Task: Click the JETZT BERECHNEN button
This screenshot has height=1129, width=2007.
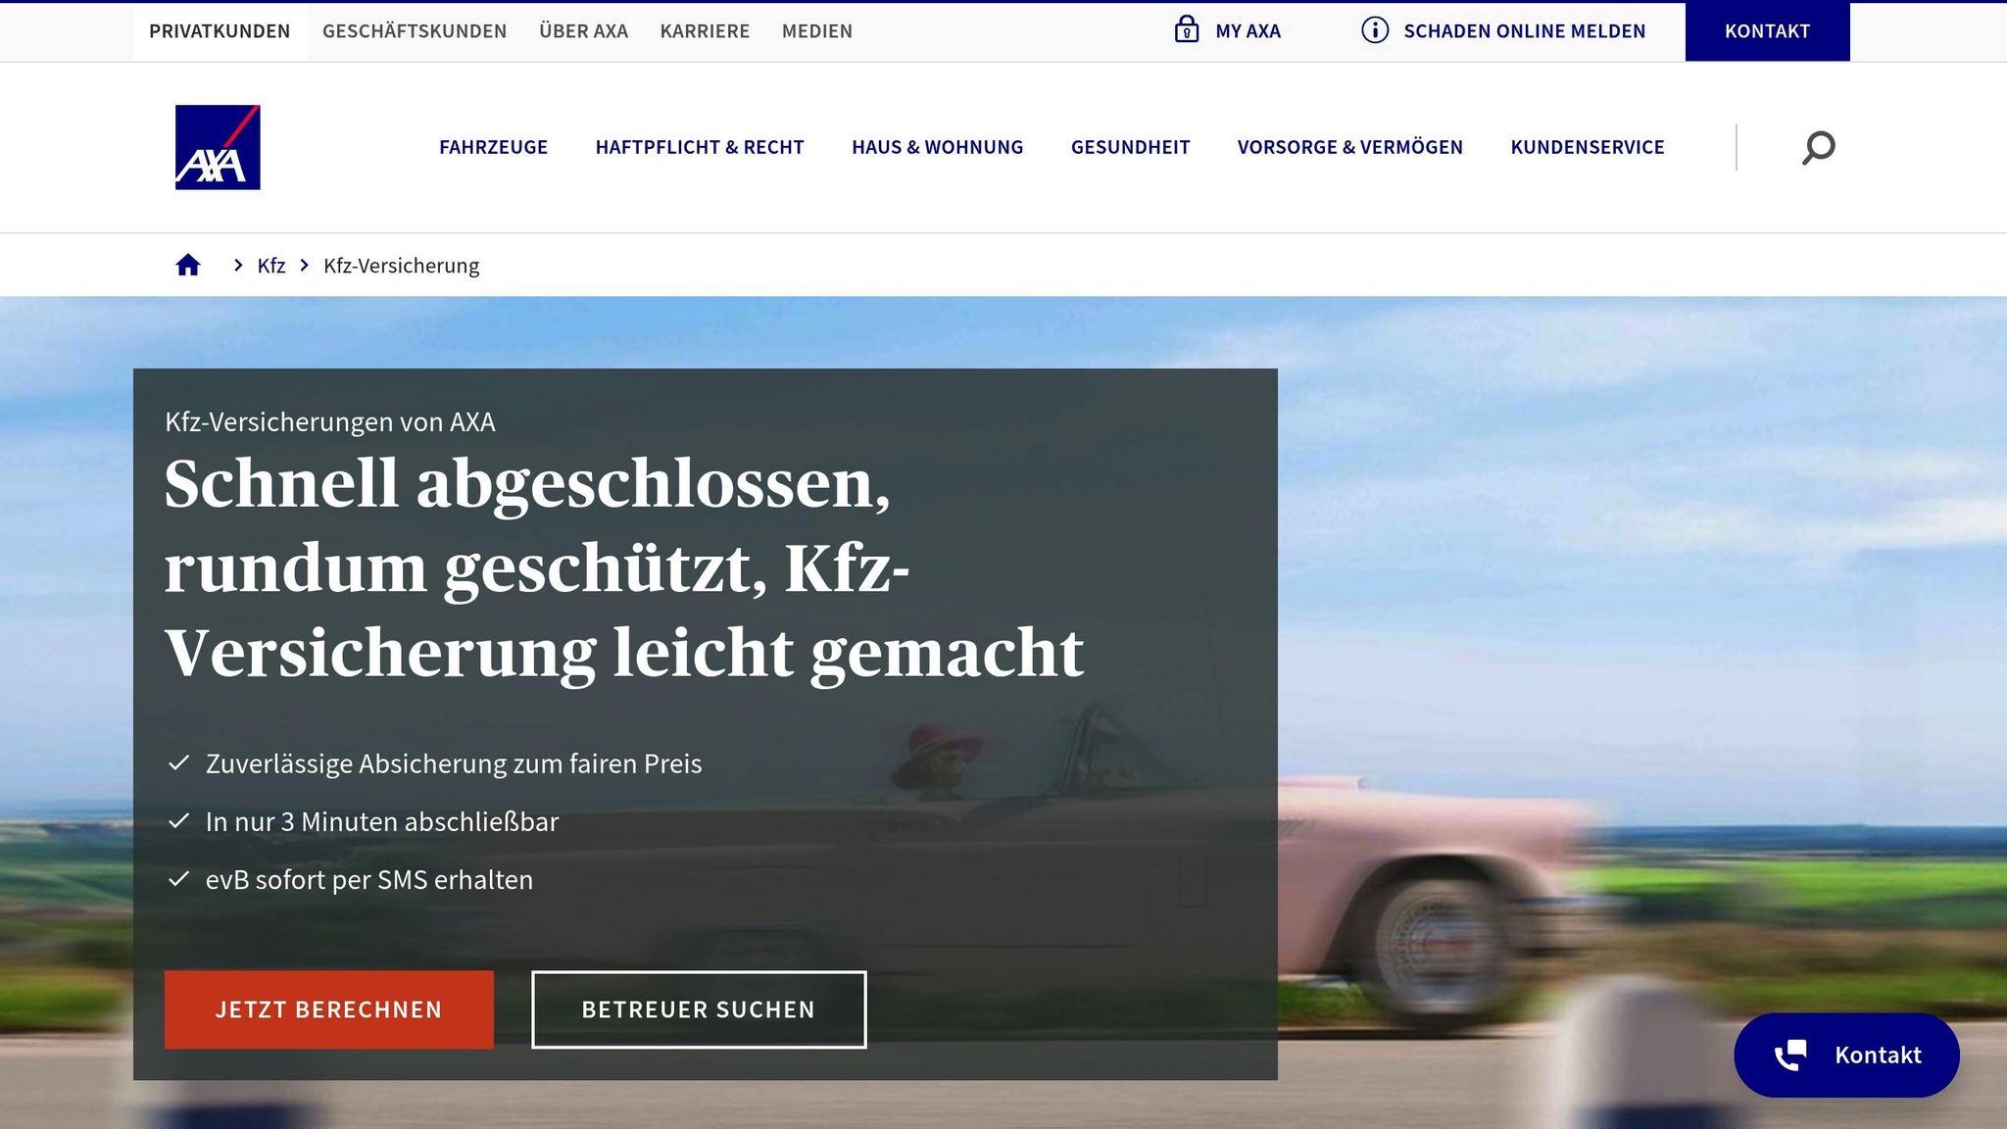Action: click(x=328, y=1008)
